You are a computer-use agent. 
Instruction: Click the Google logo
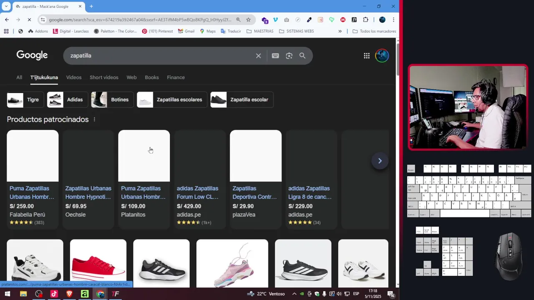[x=32, y=55]
